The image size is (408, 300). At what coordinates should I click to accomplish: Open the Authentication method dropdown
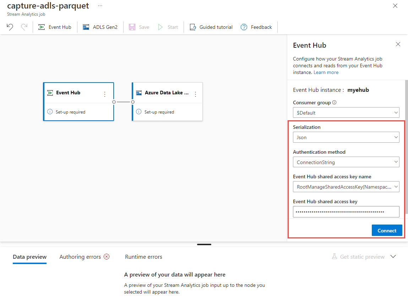pyautogui.click(x=346, y=162)
